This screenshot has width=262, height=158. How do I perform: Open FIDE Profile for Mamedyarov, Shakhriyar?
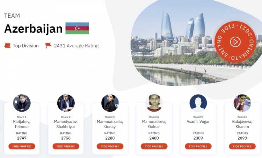tap(66, 146)
